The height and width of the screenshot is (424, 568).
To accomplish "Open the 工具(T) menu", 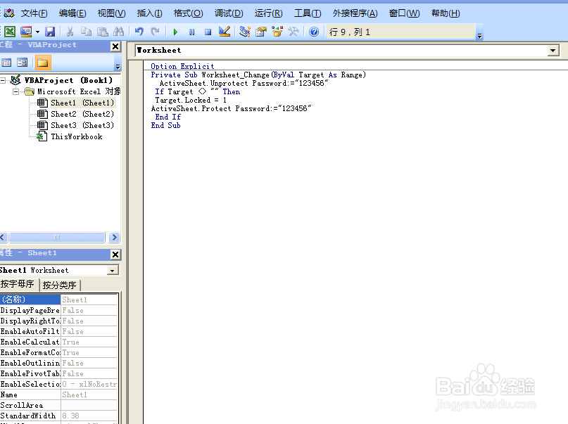I will point(308,13).
